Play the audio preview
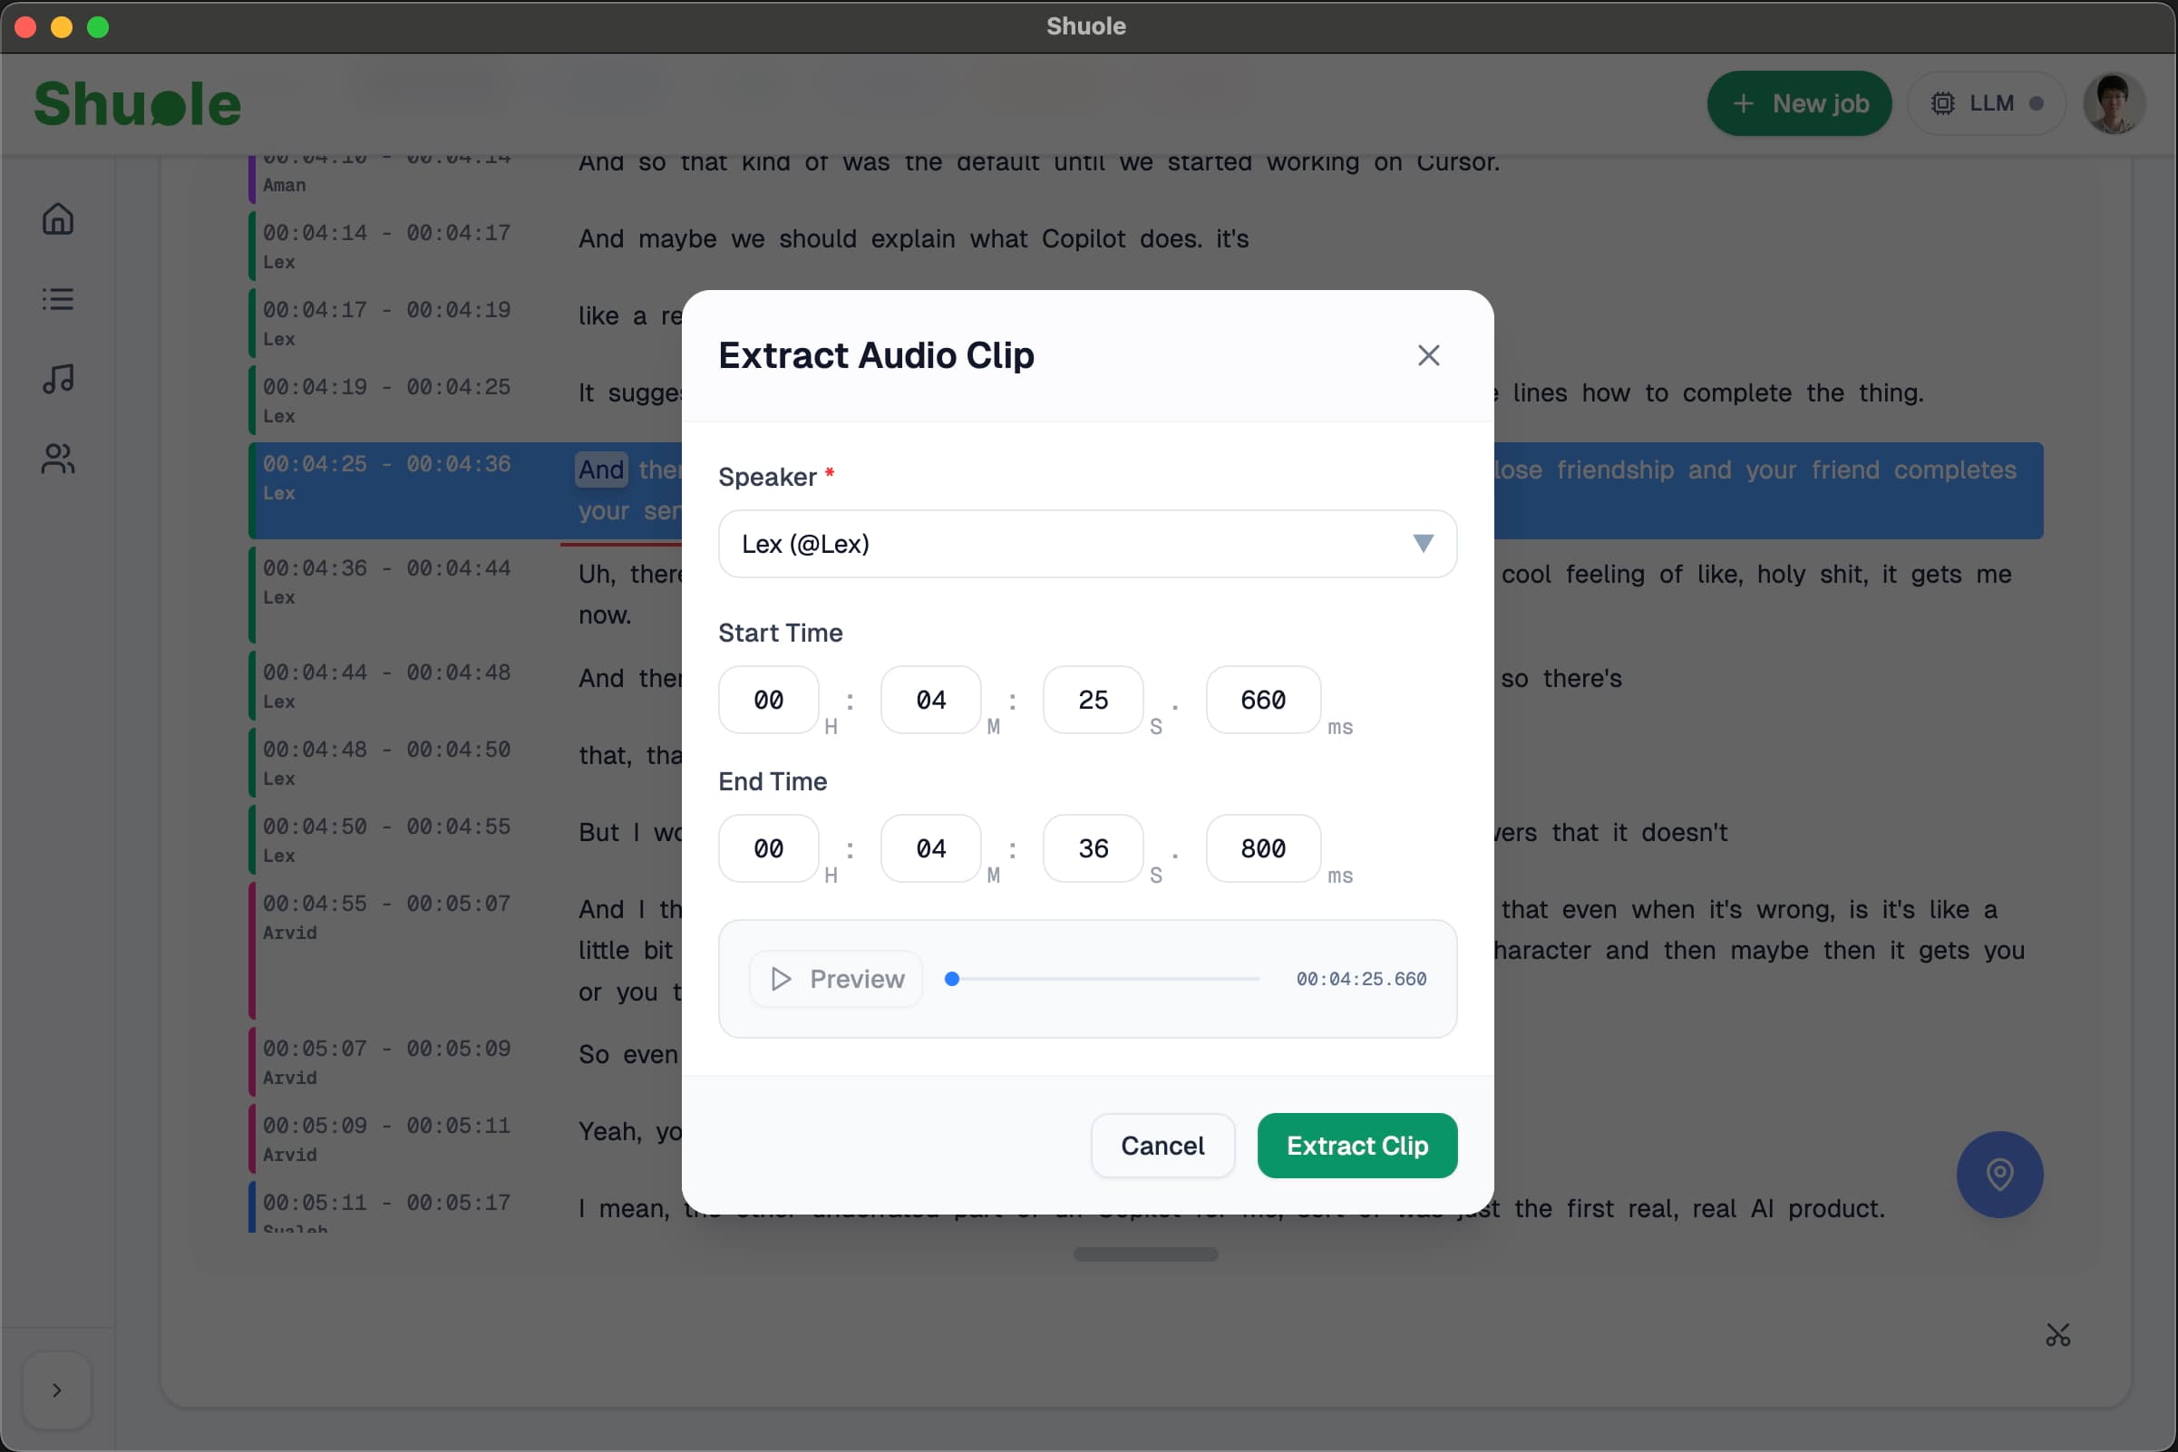 834,978
